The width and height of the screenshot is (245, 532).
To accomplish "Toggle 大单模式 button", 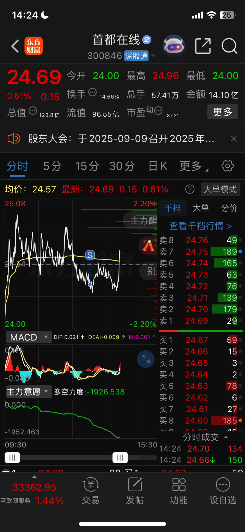I will click(x=220, y=189).
